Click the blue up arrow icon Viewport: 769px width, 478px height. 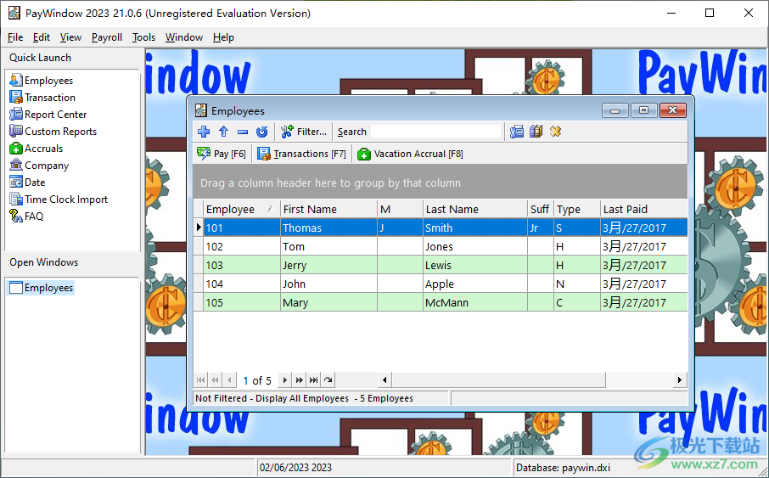point(223,132)
